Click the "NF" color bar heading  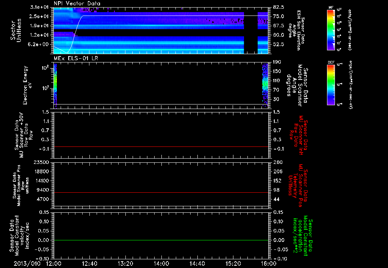[x=331, y=8]
